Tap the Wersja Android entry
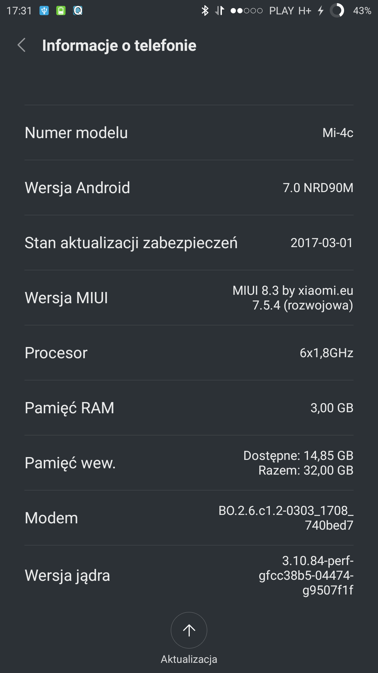The width and height of the screenshot is (378, 673). [x=189, y=188]
